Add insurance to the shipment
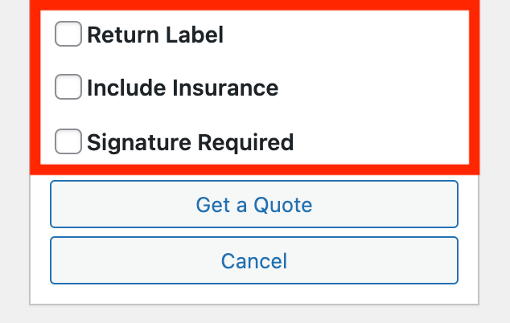 68,88
